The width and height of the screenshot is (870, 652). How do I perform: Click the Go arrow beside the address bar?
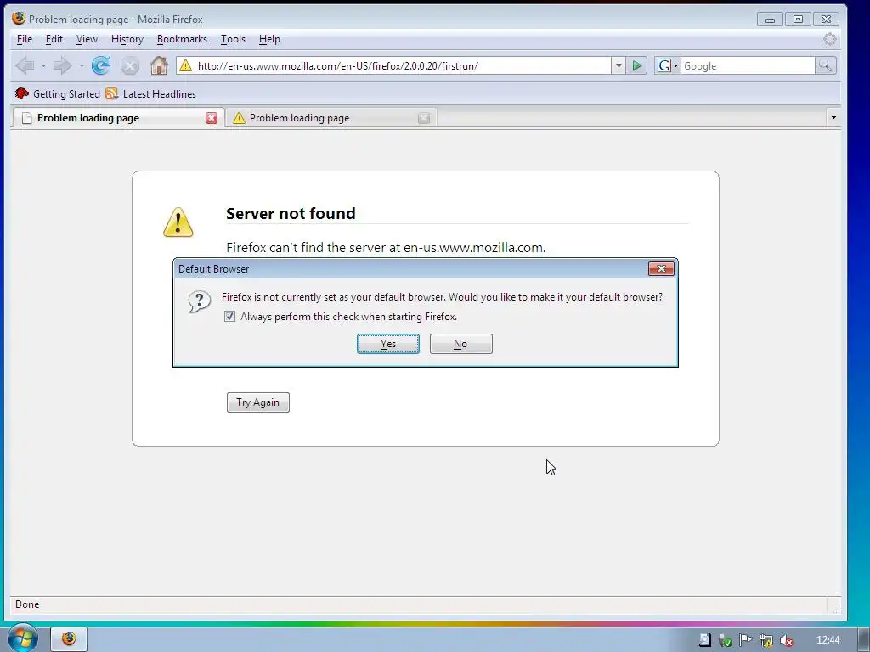[x=637, y=66]
